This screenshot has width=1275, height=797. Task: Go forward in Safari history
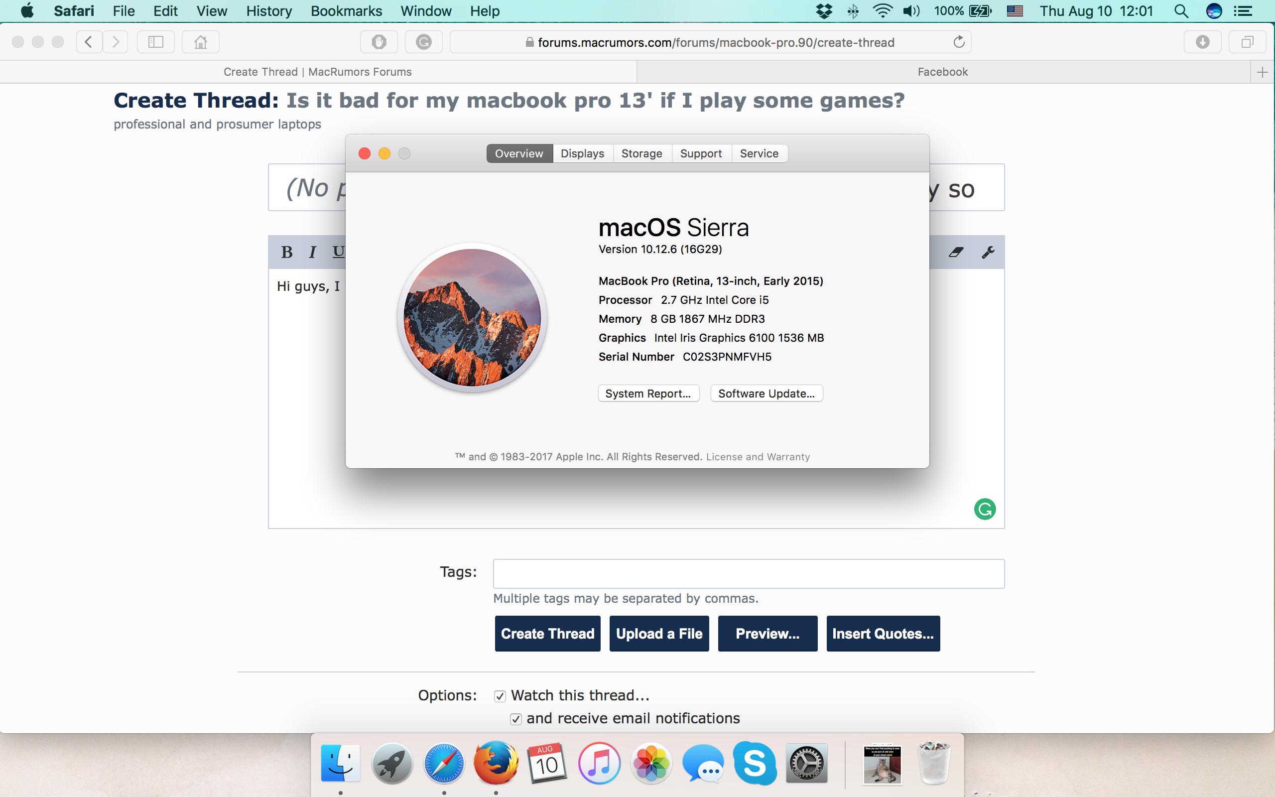pyautogui.click(x=116, y=42)
